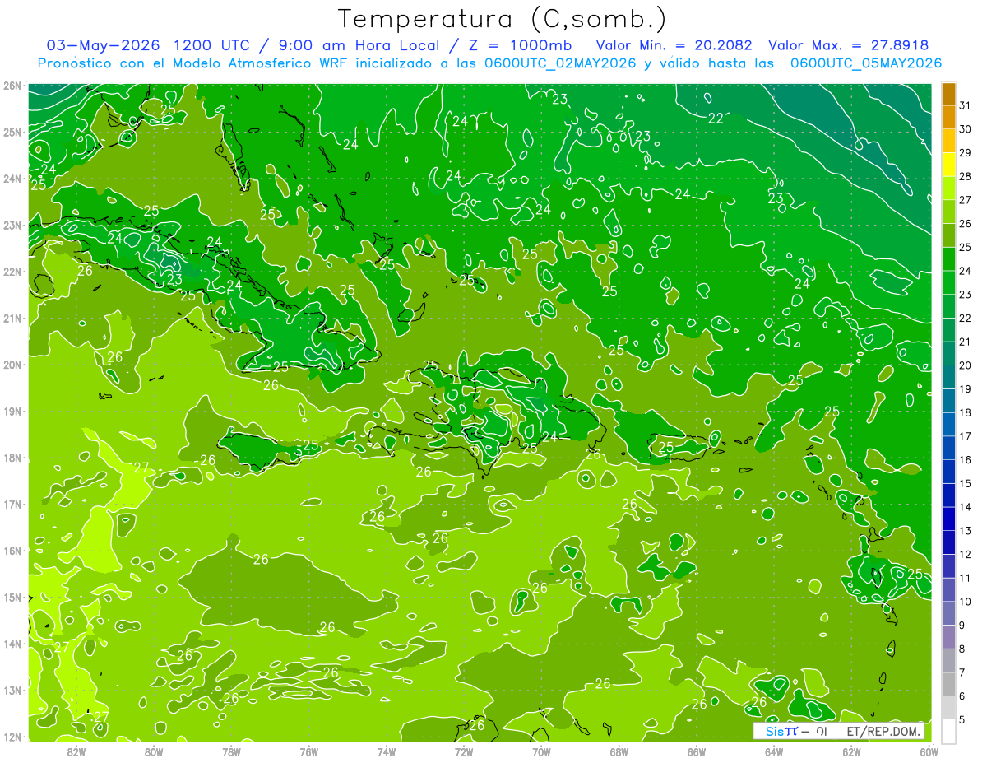Screen dimensions: 987x763
Task: Click the 0600UTC_05MAY2026 validity text
Action: (x=865, y=63)
